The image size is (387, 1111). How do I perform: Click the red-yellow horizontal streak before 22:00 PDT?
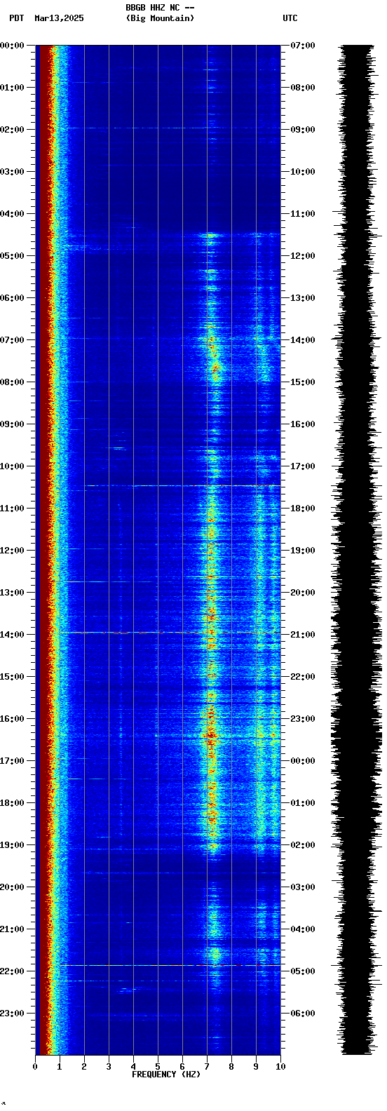(x=170, y=966)
